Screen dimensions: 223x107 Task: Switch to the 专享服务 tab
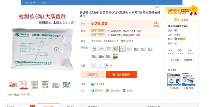(x=93, y=106)
